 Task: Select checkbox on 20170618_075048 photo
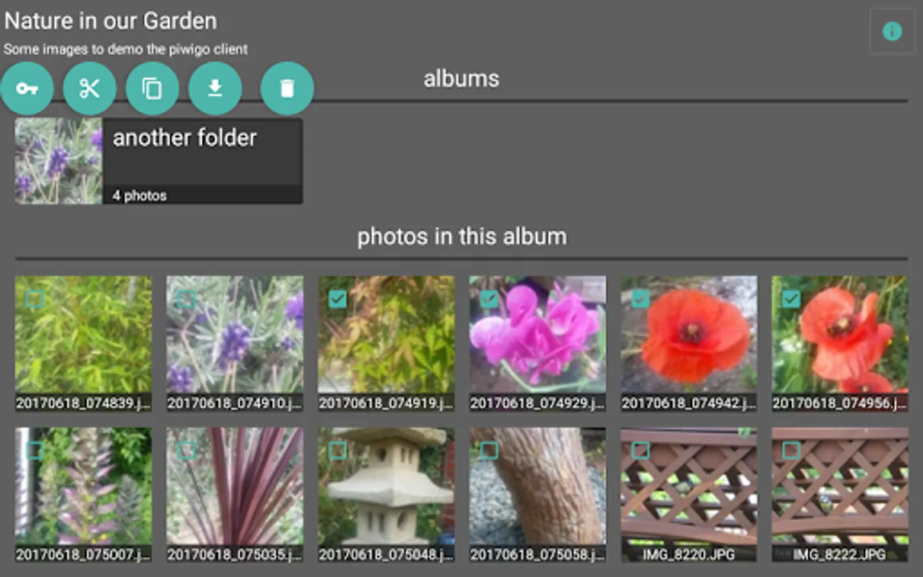point(337,450)
